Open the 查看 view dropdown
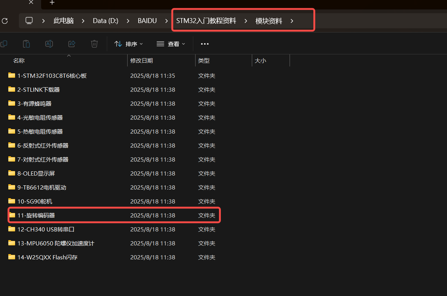 (x=171, y=44)
